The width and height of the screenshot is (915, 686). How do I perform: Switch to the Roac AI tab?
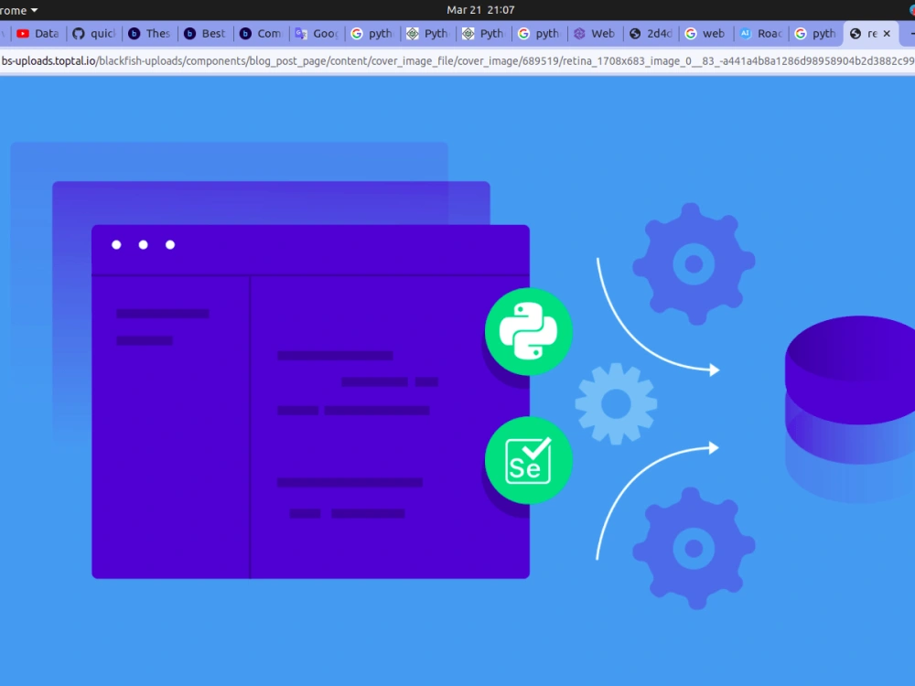(x=762, y=34)
